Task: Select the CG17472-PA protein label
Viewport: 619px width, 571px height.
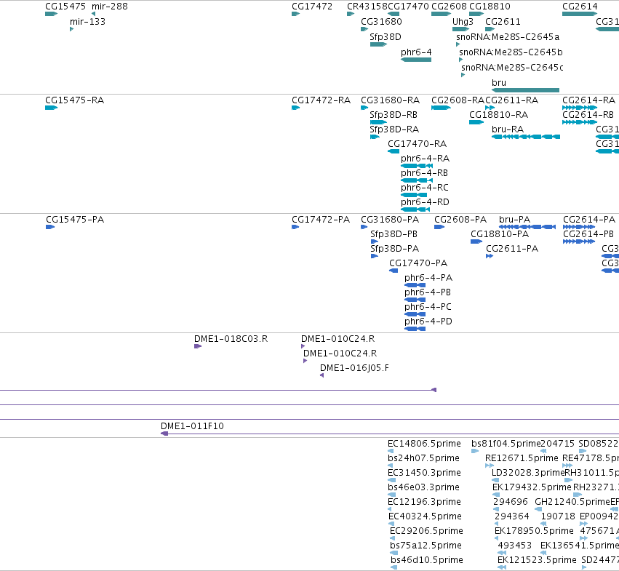Action: [321, 220]
